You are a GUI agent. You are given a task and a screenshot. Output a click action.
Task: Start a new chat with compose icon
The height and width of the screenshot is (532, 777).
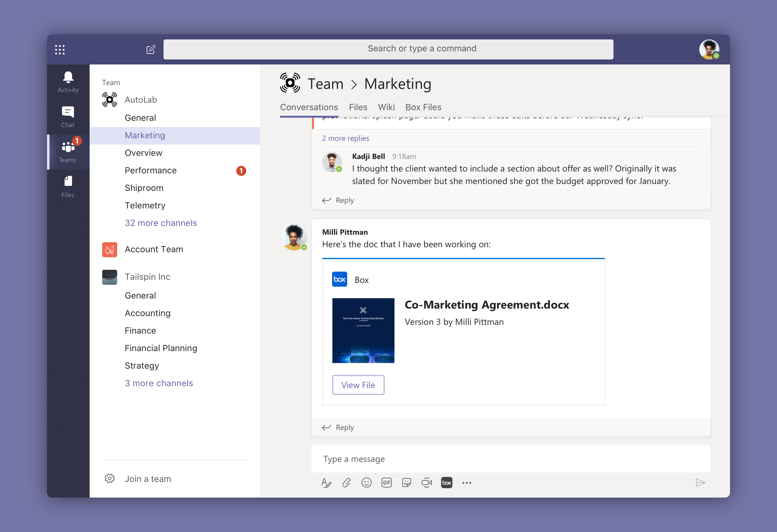pos(151,50)
